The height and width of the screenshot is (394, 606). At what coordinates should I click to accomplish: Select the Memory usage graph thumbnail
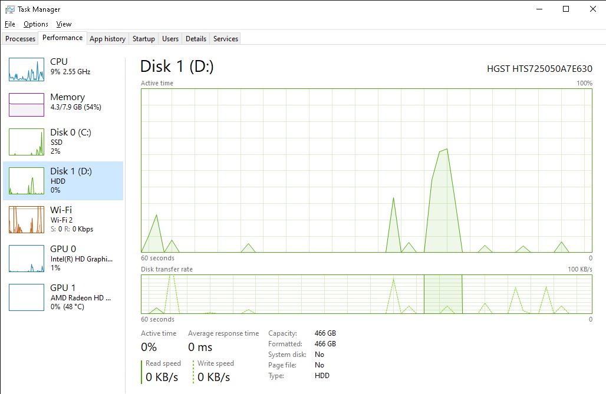(x=27, y=105)
